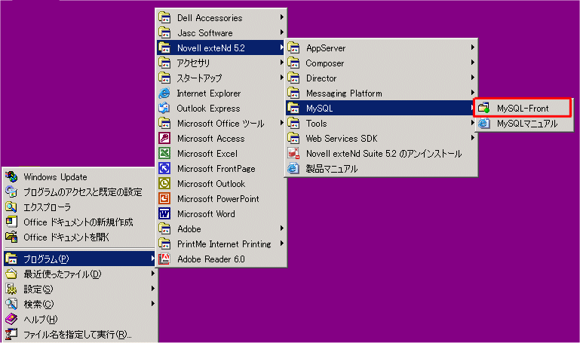Launch Microsoft Excel from Programs
The width and height of the screenshot is (580, 343).
point(221,153)
